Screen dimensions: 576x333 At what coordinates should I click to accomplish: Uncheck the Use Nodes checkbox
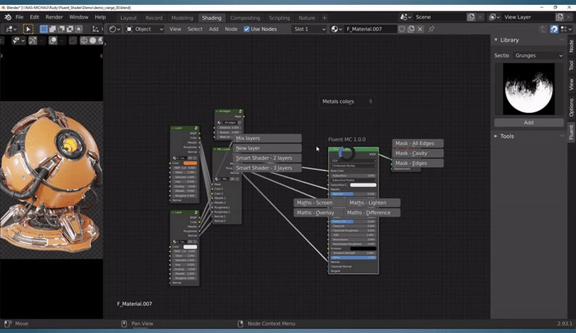point(247,29)
